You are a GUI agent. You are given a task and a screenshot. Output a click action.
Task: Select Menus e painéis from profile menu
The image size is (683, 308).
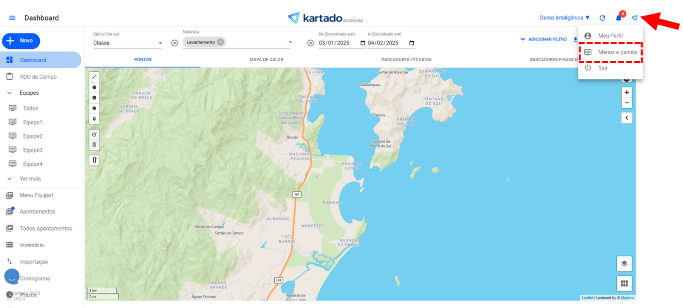pos(617,52)
